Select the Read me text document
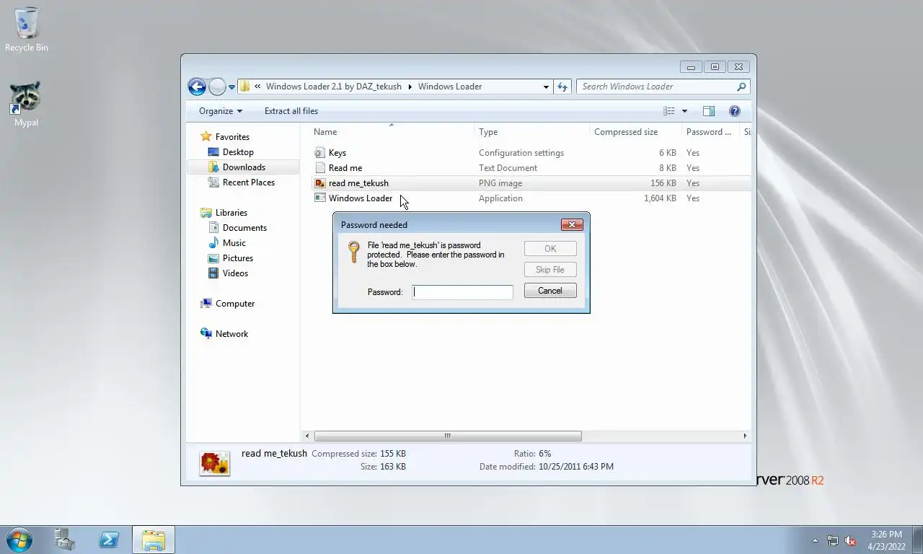923x554 pixels. click(345, 168)
